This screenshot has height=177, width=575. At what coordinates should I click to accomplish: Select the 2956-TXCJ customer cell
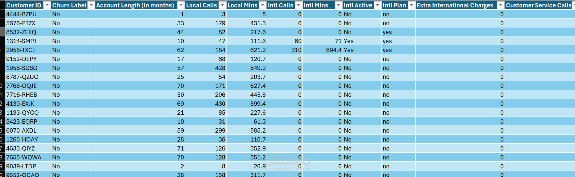28,50
